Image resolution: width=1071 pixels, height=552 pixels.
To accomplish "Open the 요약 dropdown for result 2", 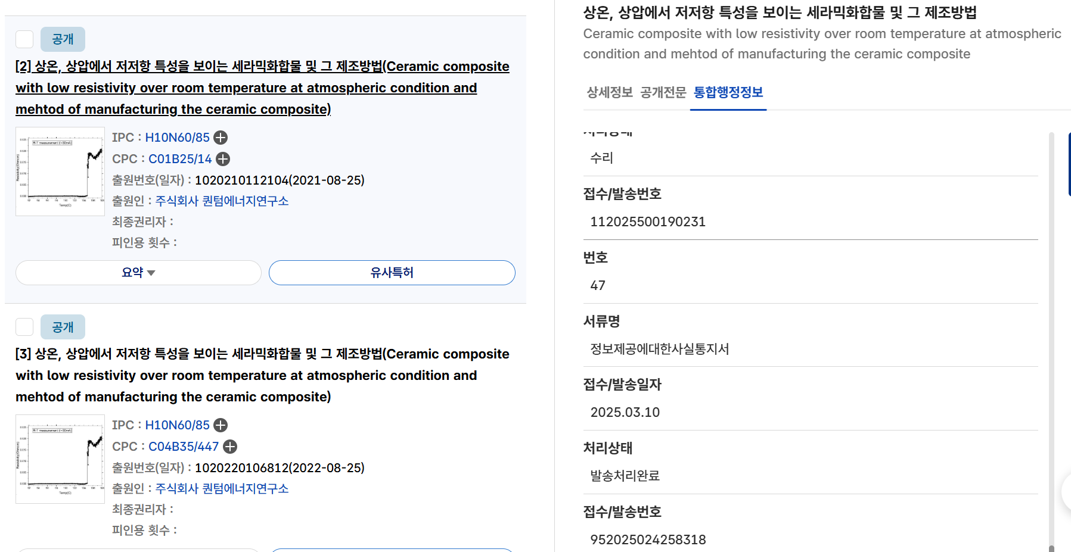I will [x=138, y=273].
